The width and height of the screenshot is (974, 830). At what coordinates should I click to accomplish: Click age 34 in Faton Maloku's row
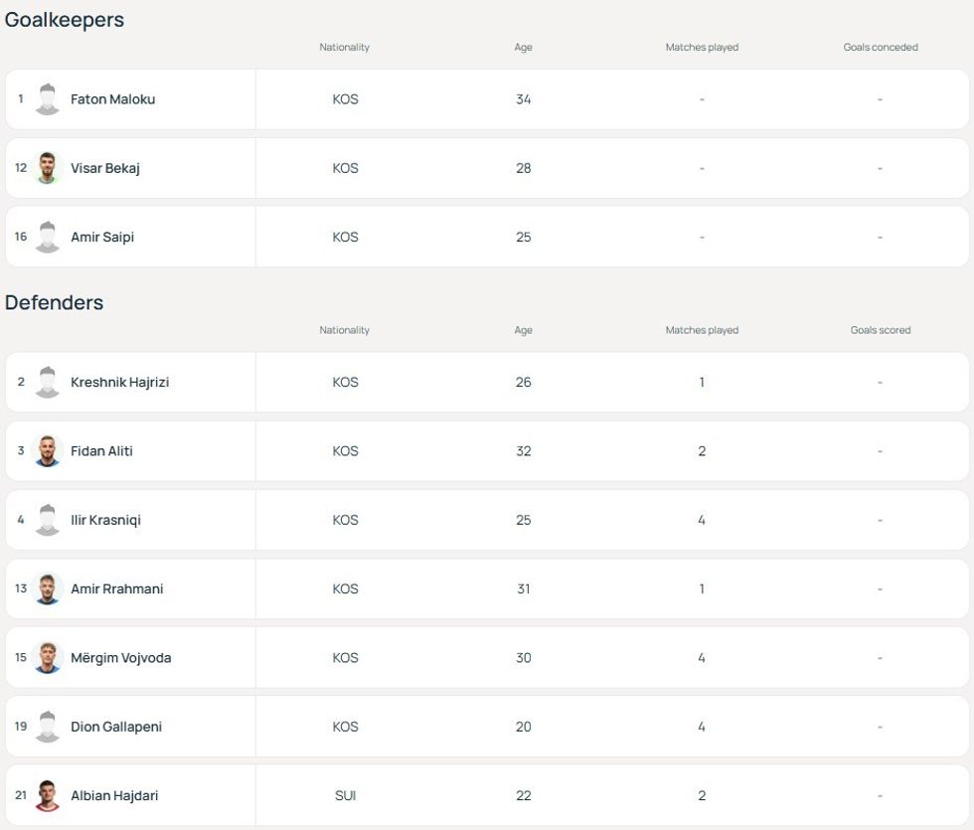524,99
